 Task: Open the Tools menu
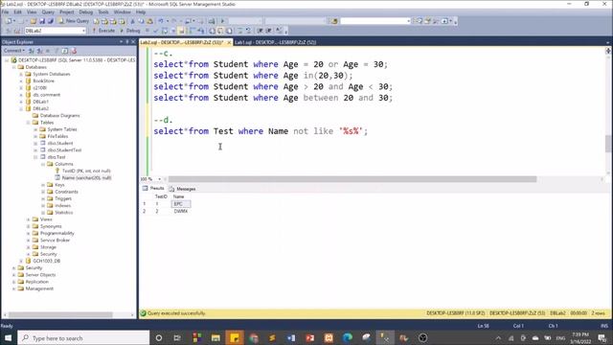pyautogui.click(x=103, y=12)
